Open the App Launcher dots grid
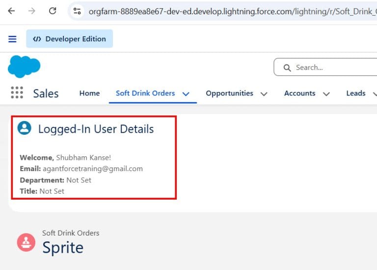 pos(17,93)
